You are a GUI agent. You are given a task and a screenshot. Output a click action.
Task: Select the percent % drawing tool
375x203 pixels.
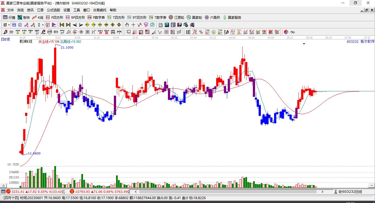click(x=201, y=32)
